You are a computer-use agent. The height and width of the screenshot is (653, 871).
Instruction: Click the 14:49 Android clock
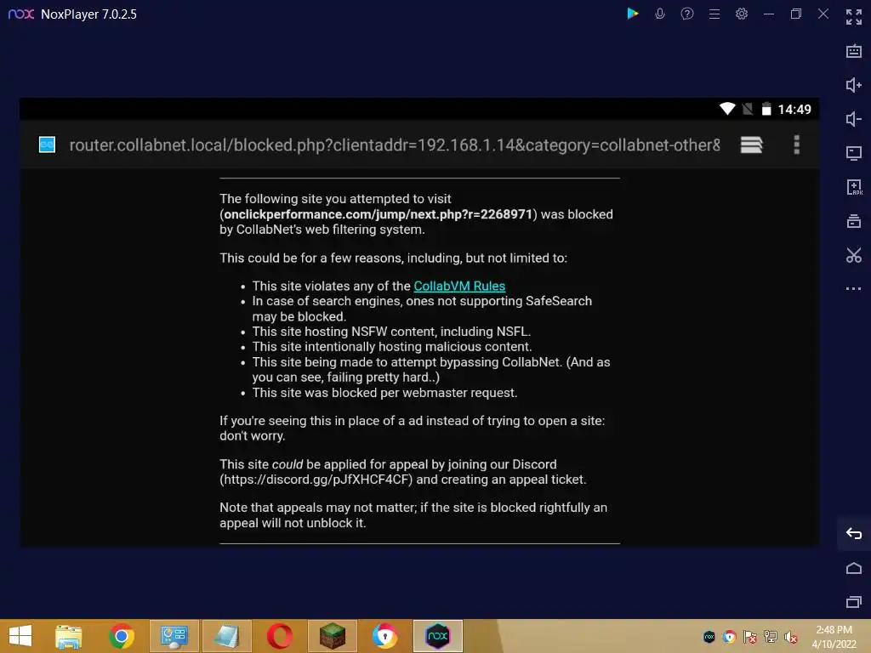tap(794, 110)
